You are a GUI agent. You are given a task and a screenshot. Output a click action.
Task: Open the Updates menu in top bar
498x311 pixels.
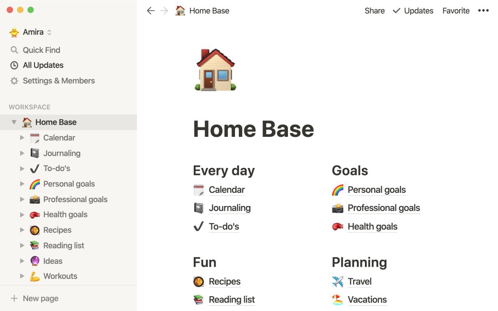pos(413,11)
